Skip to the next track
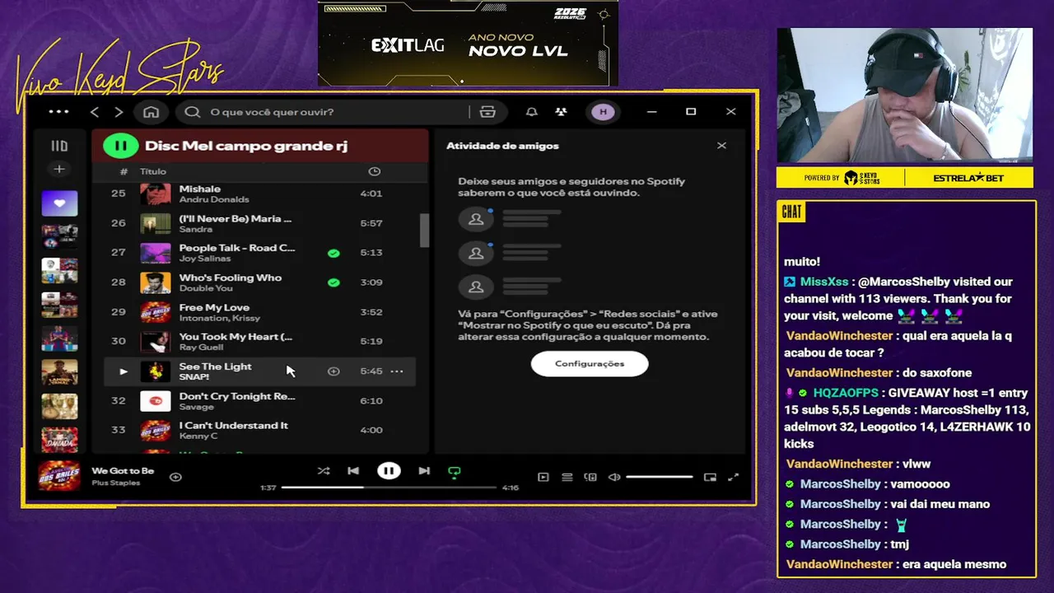This screenshot has height=593, width=1054. pyautogui.click(x=424, y=471)
